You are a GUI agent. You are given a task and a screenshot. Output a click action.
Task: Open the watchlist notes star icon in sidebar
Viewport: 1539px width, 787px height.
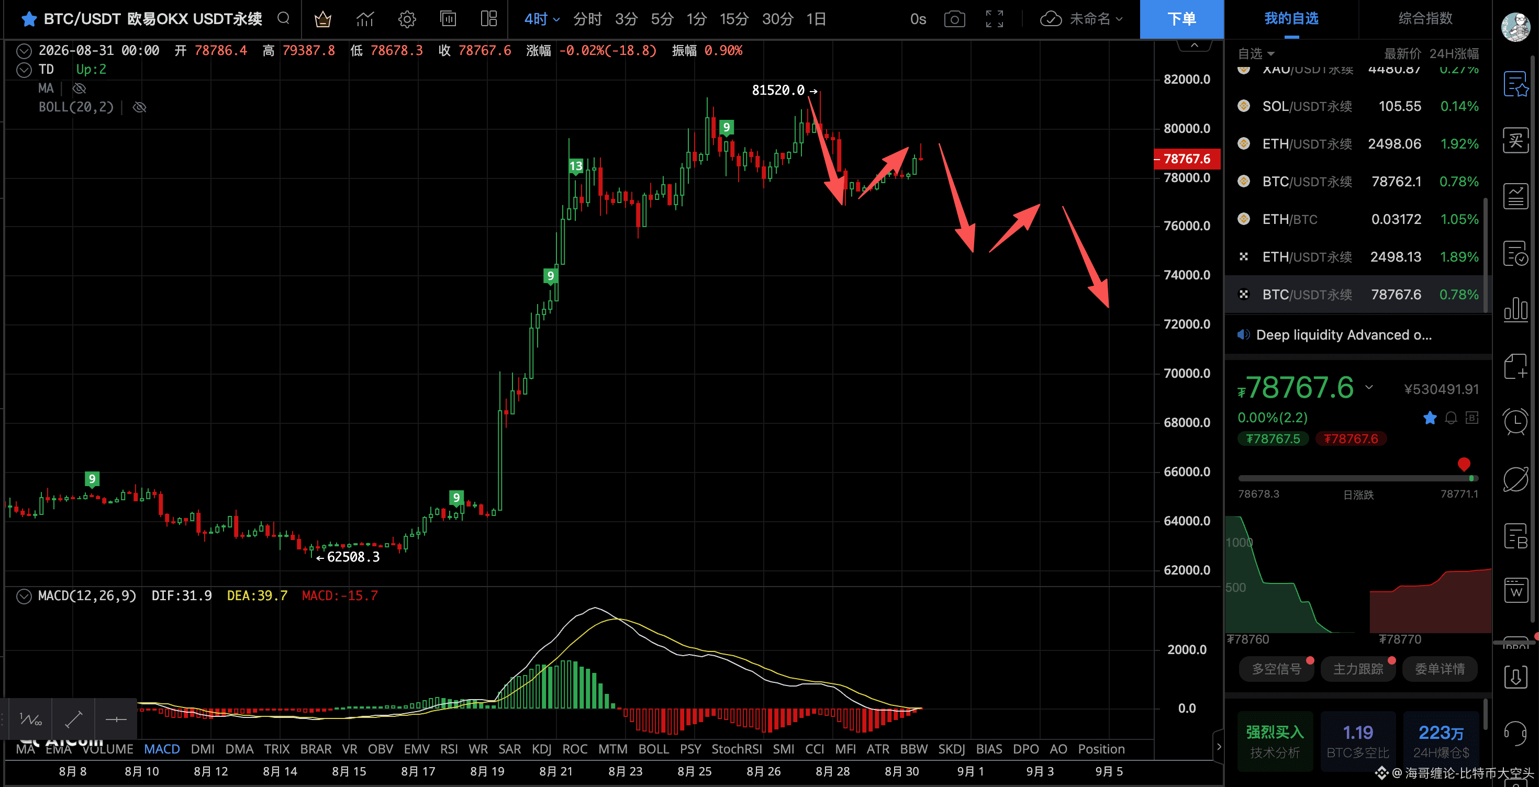point(1516,84)
